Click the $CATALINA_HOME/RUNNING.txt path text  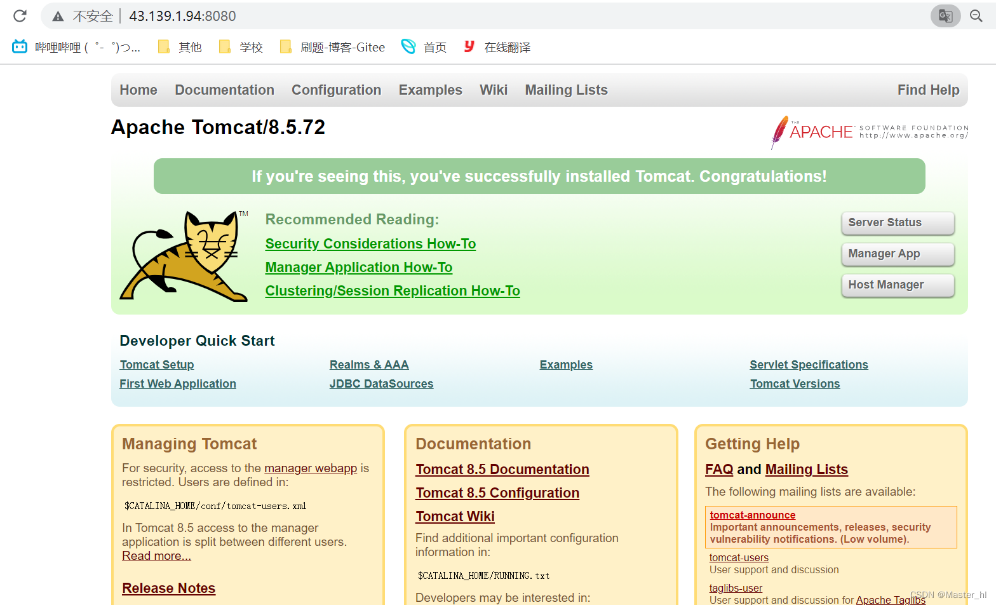click(x=484, y=576)
